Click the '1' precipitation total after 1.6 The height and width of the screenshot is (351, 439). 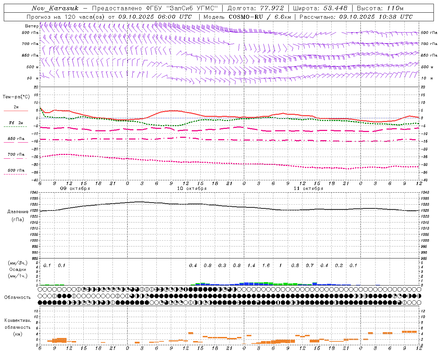coord(281,265)
